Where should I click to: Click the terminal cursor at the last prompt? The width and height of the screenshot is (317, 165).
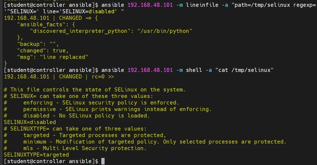103,161
